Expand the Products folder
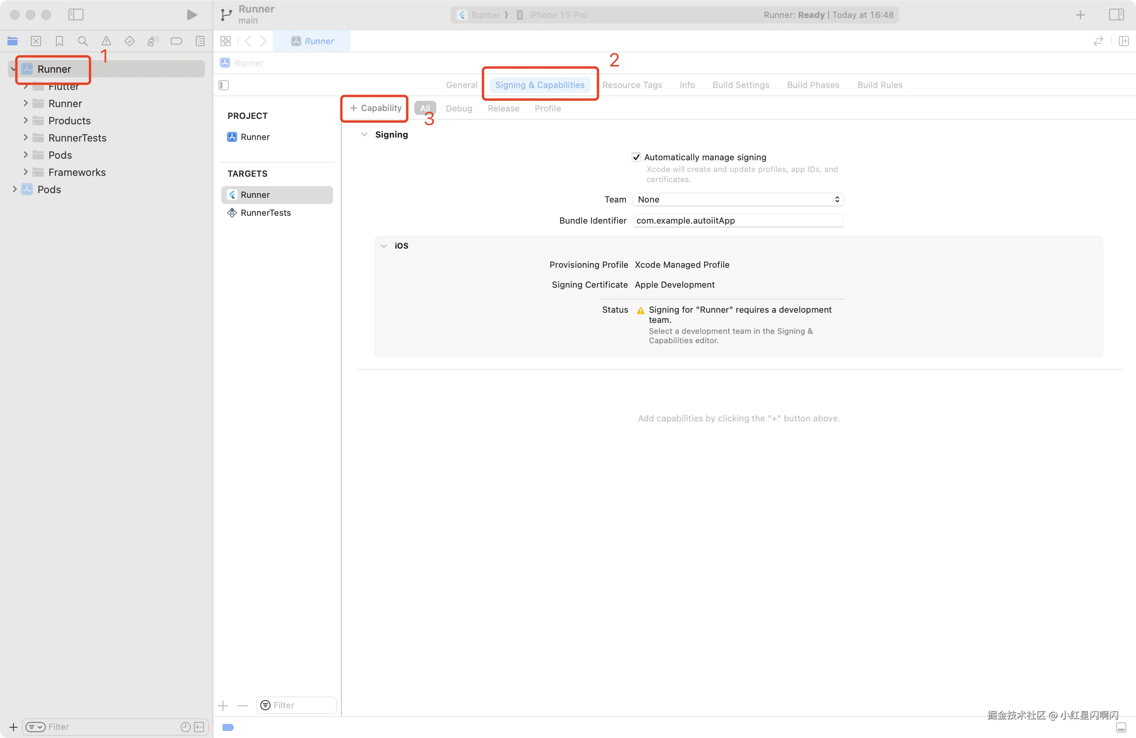 [x=26, y=121]
